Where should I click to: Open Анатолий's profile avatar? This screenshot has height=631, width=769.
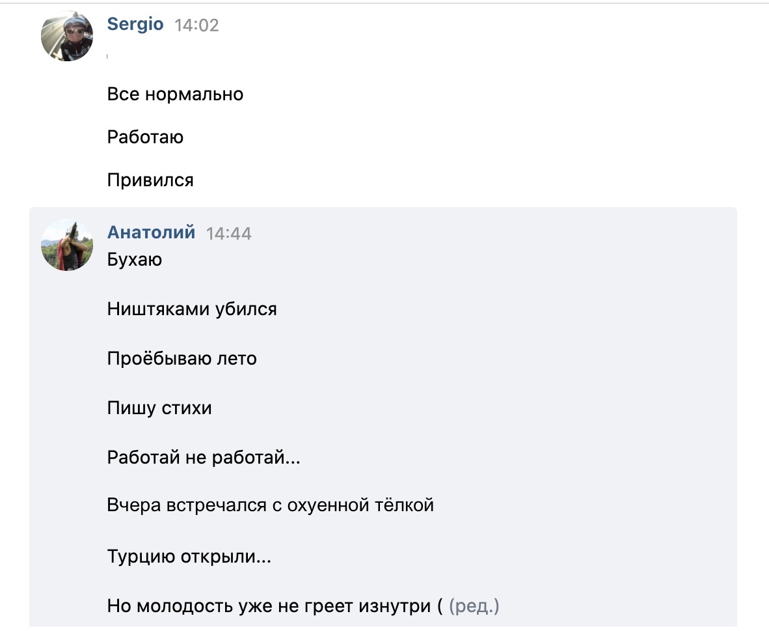coord(67,245)
